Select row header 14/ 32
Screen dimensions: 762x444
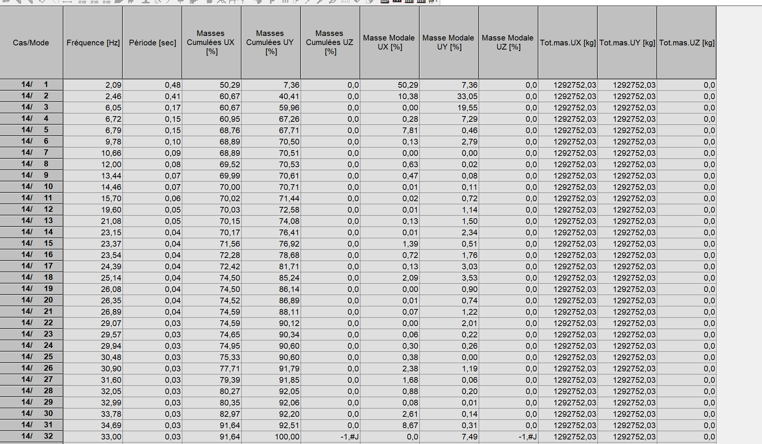(x=31, y=436)
